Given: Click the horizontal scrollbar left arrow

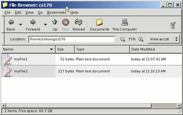Looking at the screenshot, I should tap(4, 105).
